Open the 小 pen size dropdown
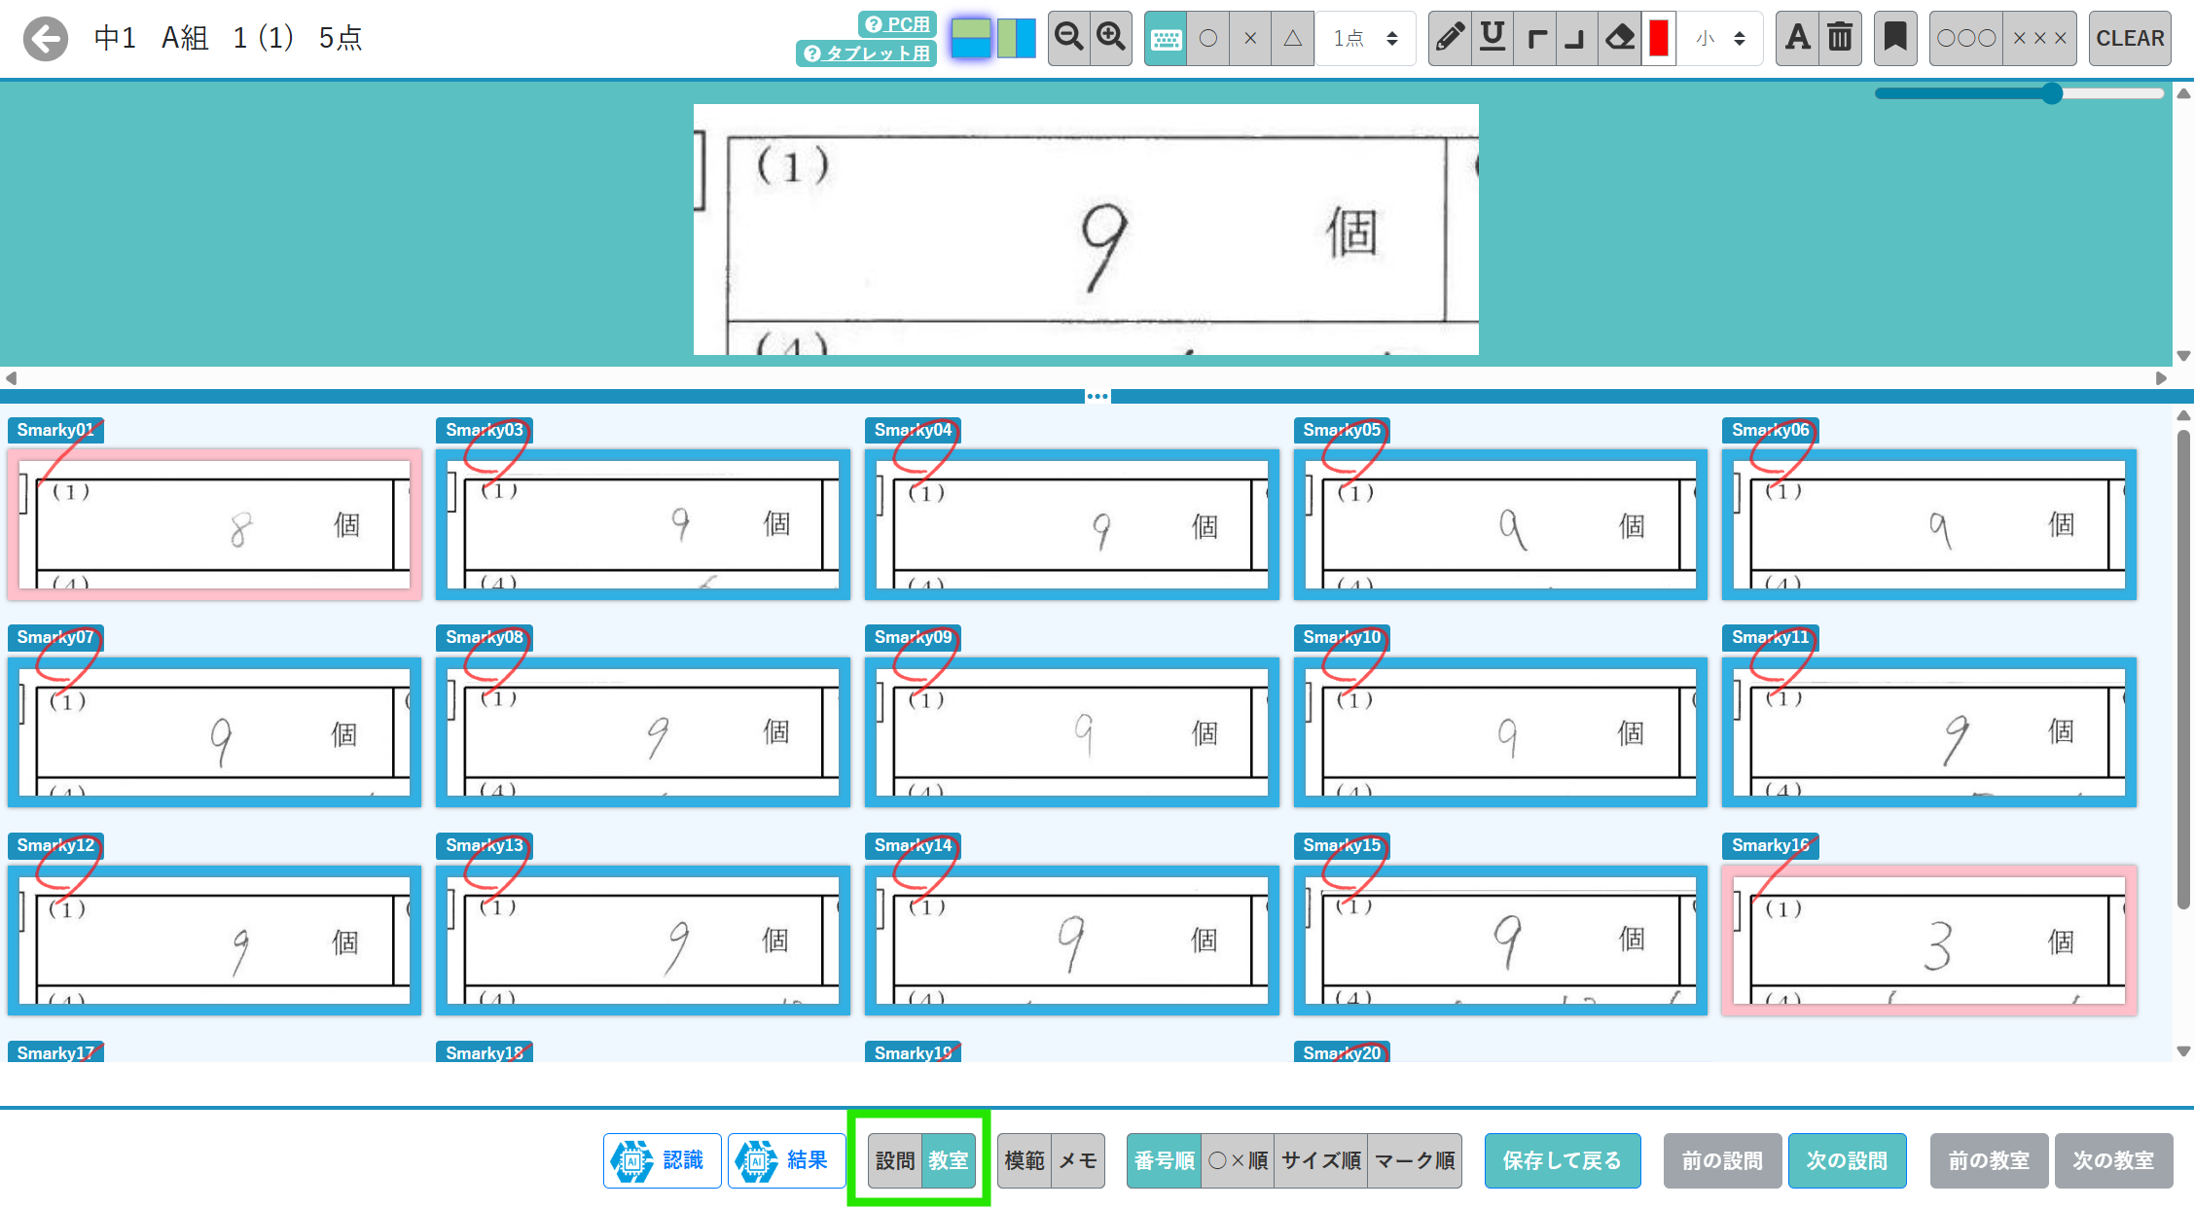This screenshot has width=2194, height=1208. click(1720, 38)
